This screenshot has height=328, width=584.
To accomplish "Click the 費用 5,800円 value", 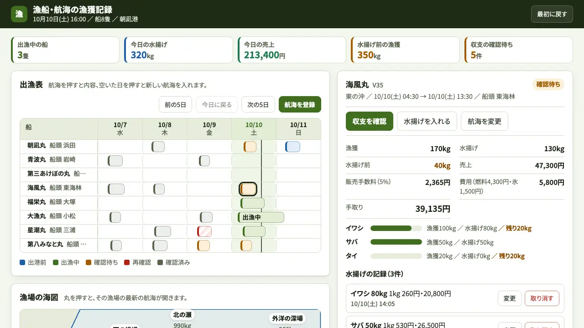I will (552, 182).
